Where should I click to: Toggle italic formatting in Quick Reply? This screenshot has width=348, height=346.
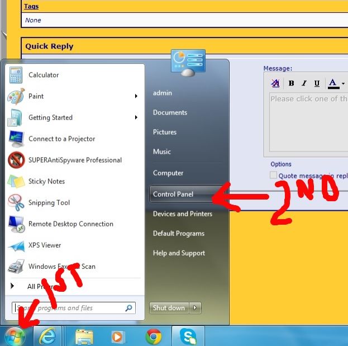pos(304,83)
